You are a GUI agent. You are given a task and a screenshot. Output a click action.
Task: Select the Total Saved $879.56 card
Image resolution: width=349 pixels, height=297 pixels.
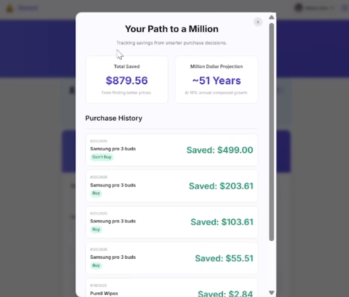click(127, 80)
